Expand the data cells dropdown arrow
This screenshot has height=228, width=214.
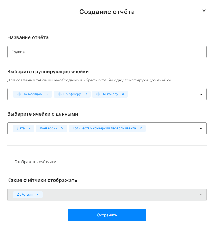(x=201, y=128)
